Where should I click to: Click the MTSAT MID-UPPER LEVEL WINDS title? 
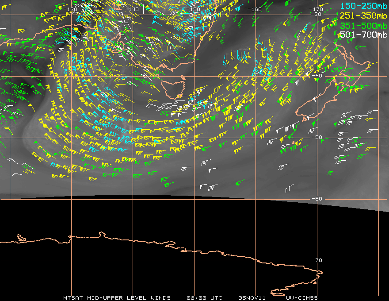coord(117,298)
